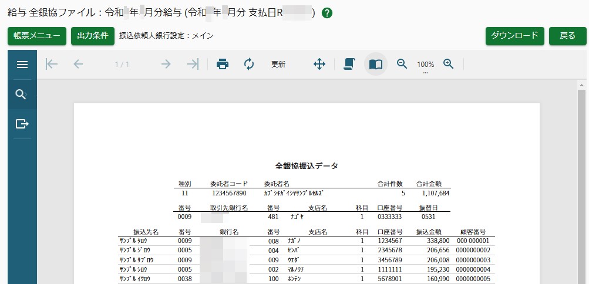Switch to single page book view icon
This screenshot has width=589, height=284.
coord(376,65)
